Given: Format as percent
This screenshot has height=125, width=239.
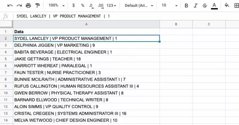Looking at the screenshot, I should pos(83,5).
